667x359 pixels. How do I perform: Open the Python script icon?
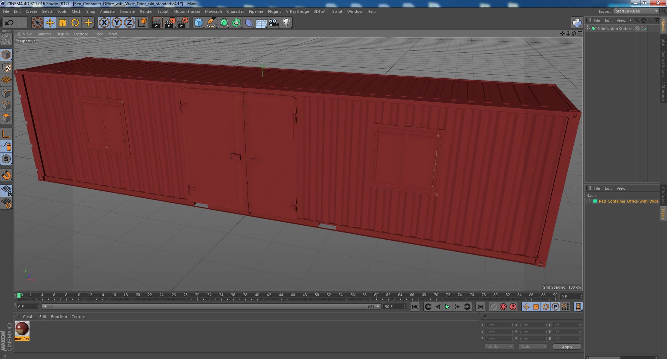click(577, 23)
